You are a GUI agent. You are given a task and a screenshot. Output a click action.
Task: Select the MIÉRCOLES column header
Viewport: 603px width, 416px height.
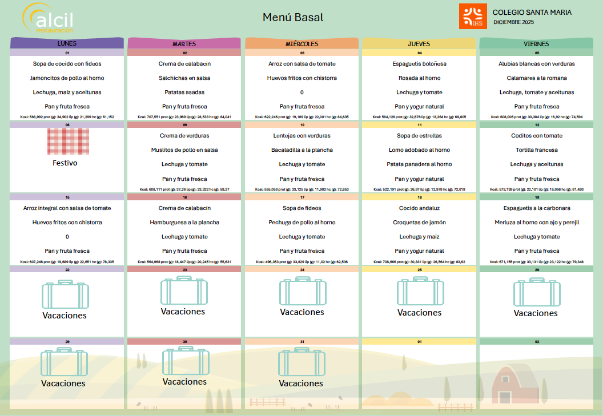[301, 44]
